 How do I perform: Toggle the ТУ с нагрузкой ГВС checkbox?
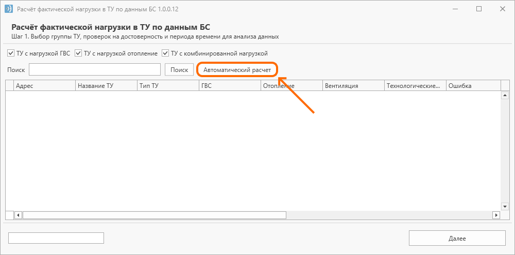[x=10, y=53]
